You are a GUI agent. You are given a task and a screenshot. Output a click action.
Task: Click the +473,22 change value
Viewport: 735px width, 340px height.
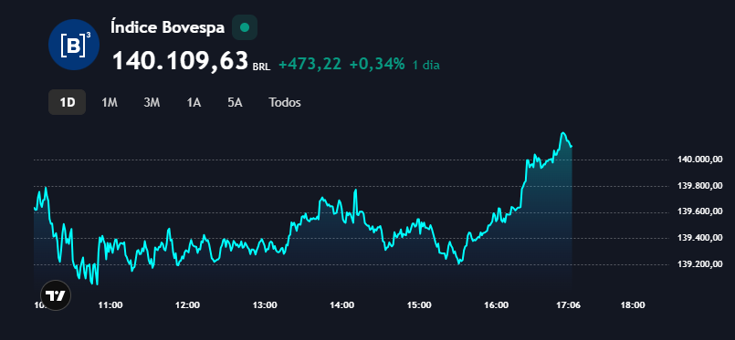click(310, 64)
